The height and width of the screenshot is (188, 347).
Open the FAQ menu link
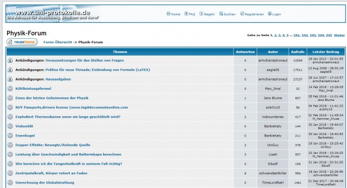pos(192,14)
